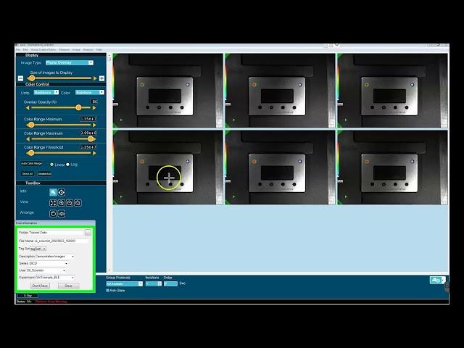Enable the Anti-Glare checkbox
Screen dimensions: 464x348
(x=108, y=290)
